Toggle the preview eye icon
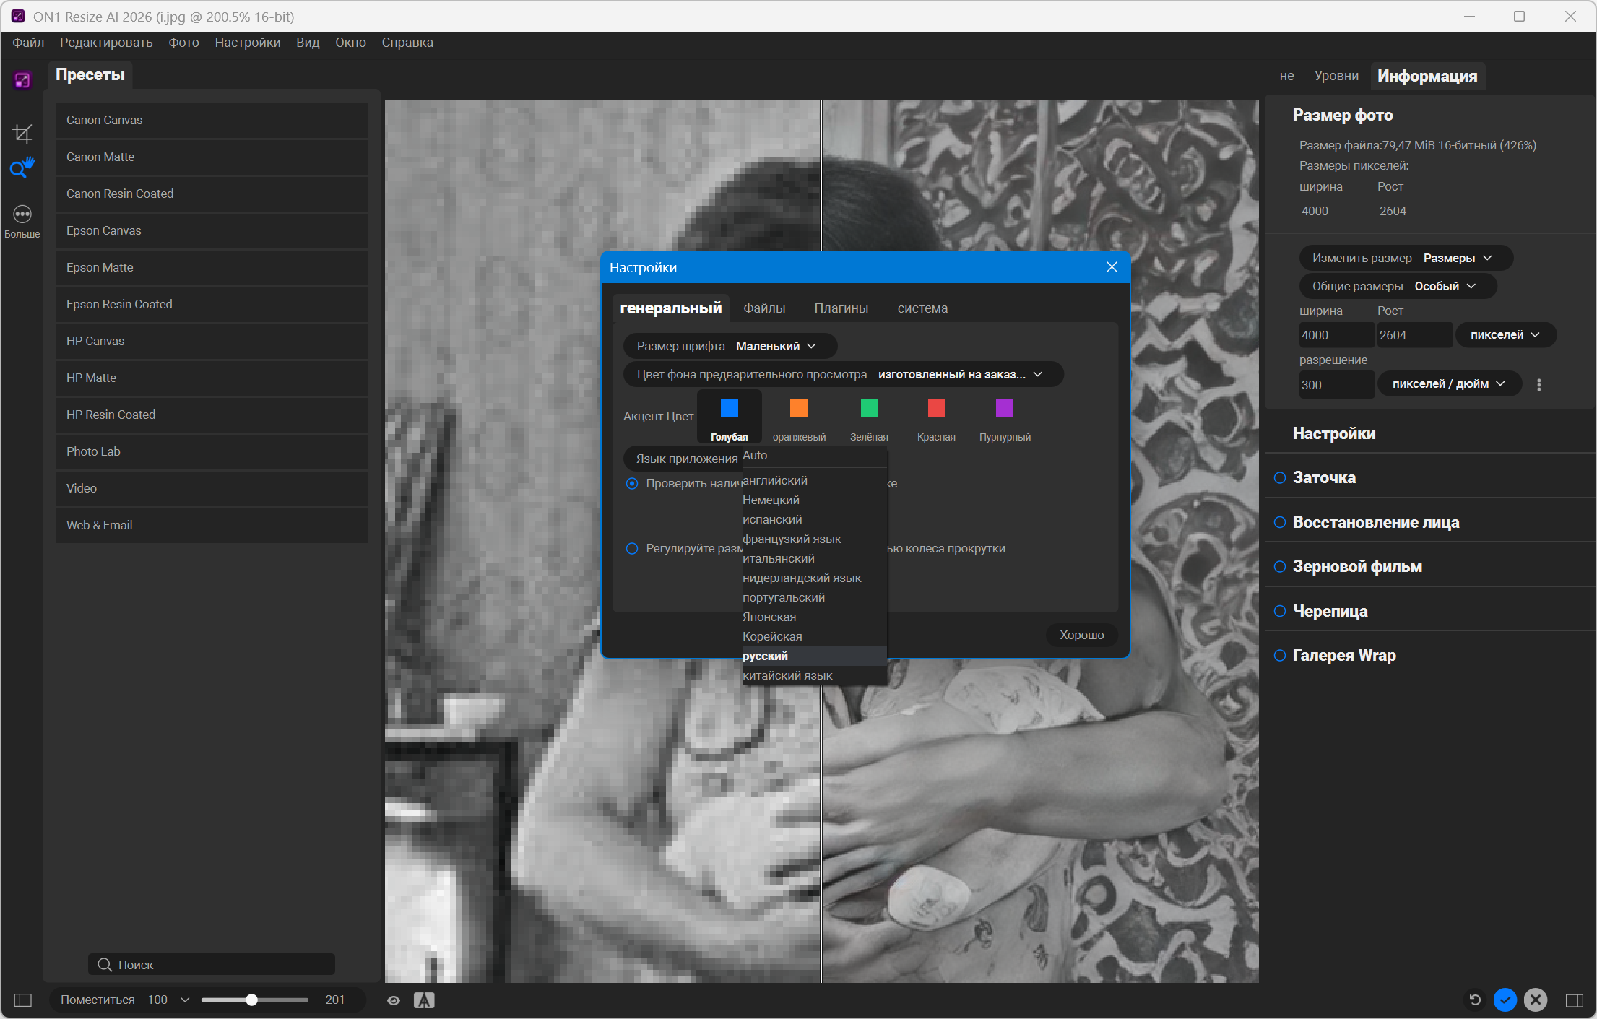This screenshot has height=1019, width=1597. coord(394,1000)
